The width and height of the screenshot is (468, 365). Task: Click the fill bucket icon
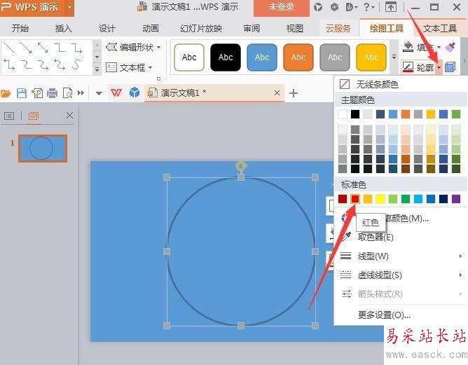click(408, 47)
